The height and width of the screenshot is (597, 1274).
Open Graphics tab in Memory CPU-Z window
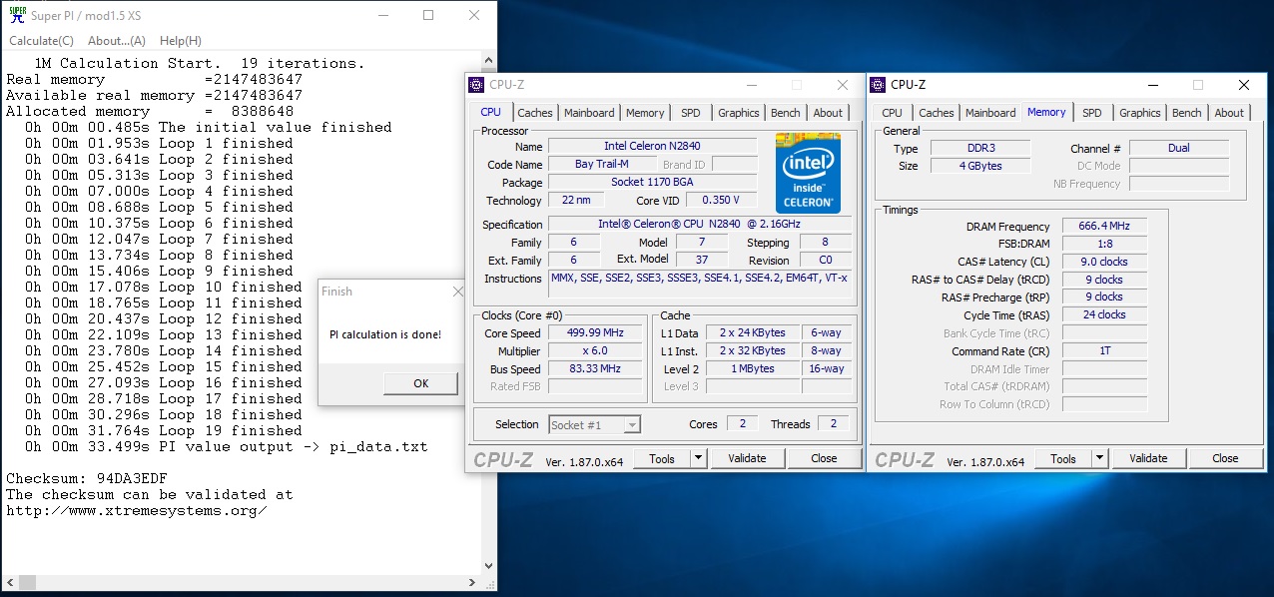pos(1140,113)
